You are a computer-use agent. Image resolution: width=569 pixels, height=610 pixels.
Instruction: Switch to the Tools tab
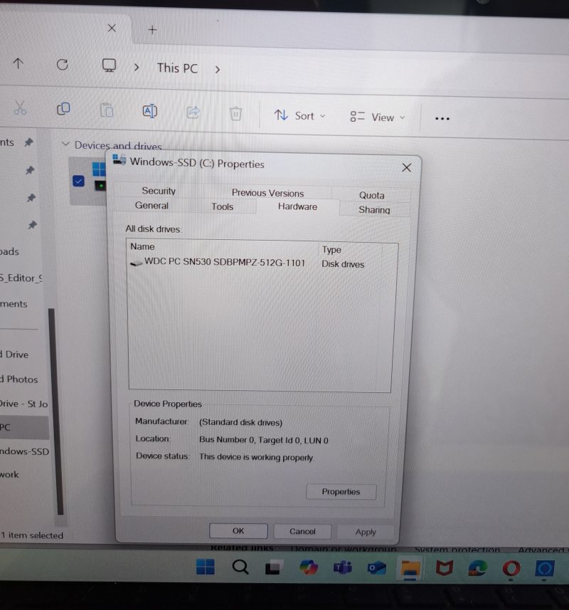click(223, 206)
